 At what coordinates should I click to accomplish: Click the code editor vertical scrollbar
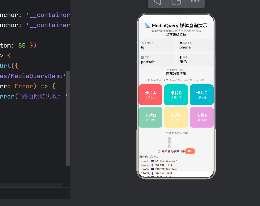click(68, 118)
